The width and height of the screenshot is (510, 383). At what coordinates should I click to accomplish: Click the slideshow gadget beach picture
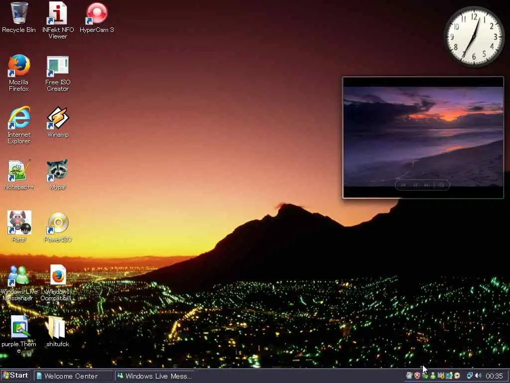[x=423, y=137]
